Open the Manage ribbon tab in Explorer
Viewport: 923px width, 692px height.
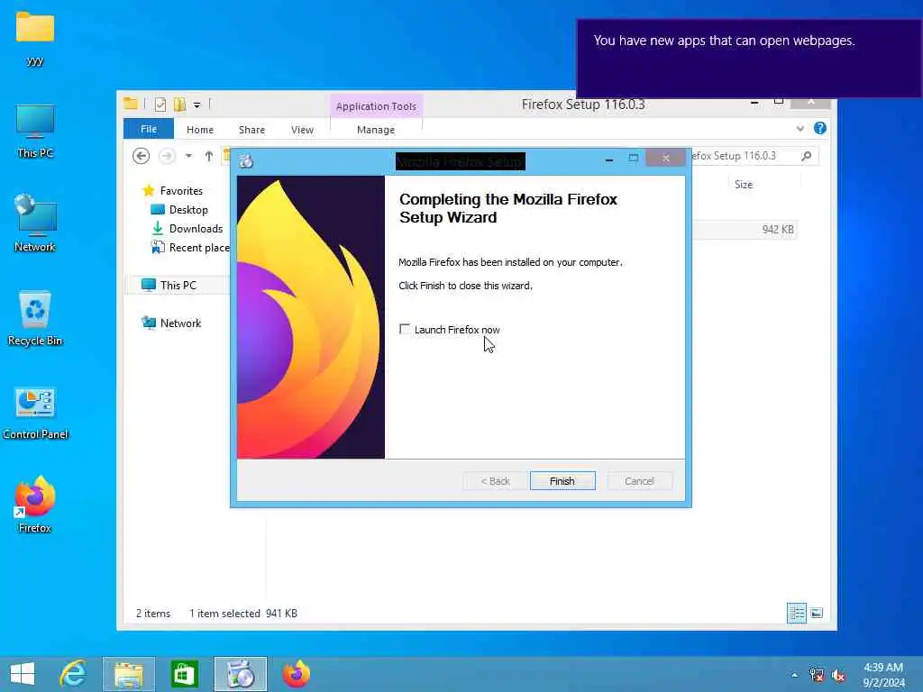click(x=376, y=130)
